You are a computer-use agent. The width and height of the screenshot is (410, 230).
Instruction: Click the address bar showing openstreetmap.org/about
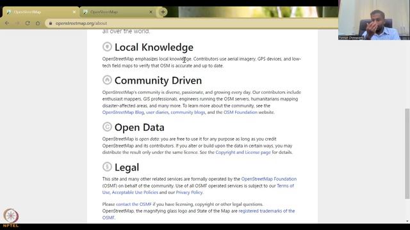tap(191, 23)
